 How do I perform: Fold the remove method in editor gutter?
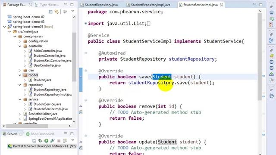pyautogui.click(x=86, y=100)
